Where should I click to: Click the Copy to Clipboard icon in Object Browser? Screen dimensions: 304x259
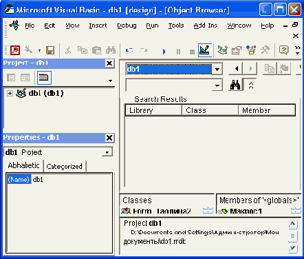point(269,68)
